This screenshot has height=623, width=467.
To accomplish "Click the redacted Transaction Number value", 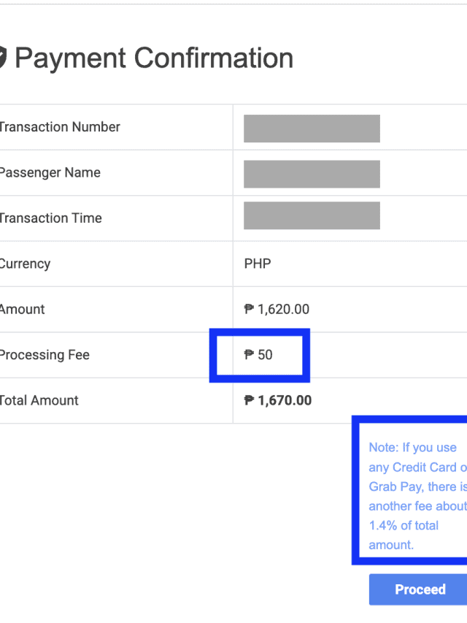I will coord(312,129).
